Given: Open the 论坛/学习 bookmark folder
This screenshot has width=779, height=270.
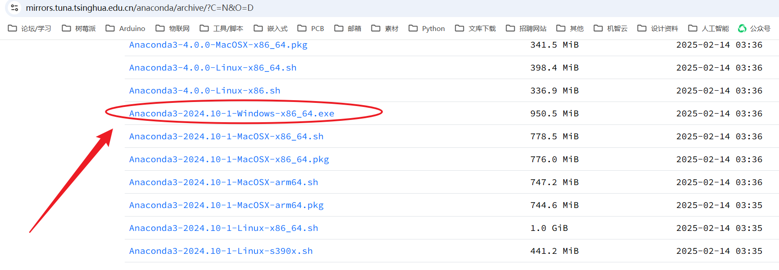Looking at the screenshot, I should coord(30,28).
